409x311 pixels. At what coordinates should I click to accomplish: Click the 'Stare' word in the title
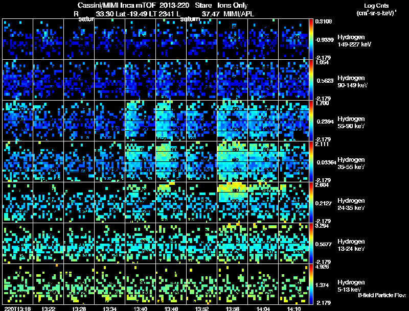click(203, 6)
